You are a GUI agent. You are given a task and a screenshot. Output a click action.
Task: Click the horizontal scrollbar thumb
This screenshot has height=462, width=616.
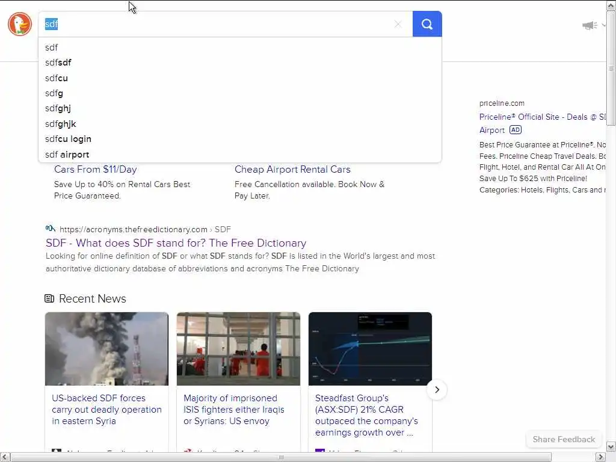click(281, 457)
